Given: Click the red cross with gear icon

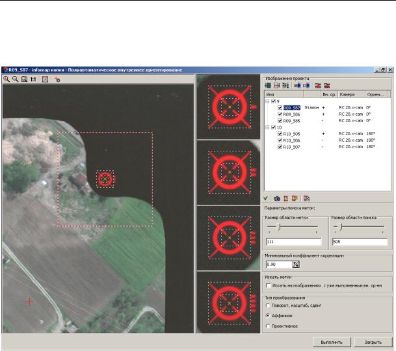Looking at the screenshot, I should tap(57, 79).
